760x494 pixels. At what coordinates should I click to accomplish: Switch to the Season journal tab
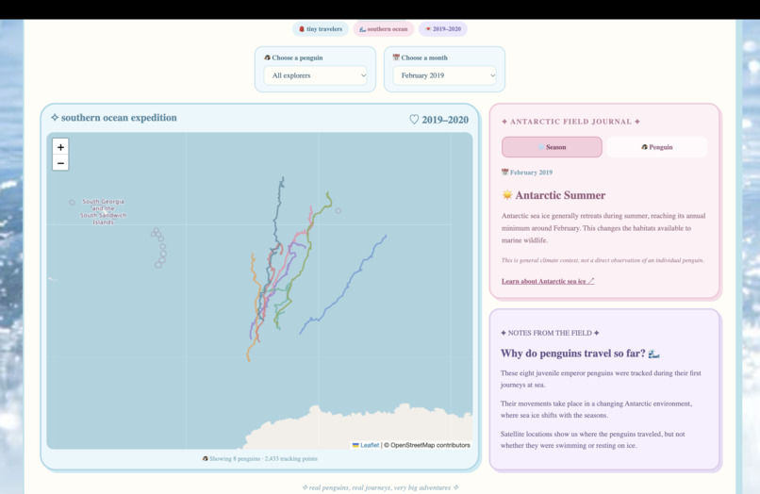pos(552,147)
